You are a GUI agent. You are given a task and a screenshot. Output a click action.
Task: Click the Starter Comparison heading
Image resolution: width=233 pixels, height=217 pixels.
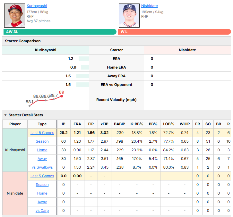[23, 41]
